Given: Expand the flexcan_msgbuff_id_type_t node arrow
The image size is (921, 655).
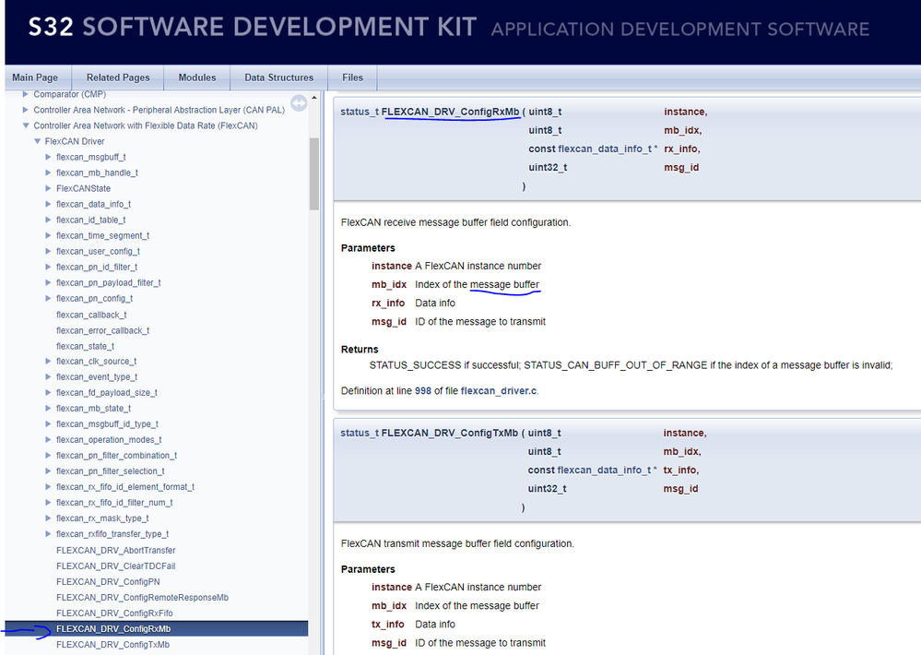Looking at the screenshot, I should tap(48, 424).
